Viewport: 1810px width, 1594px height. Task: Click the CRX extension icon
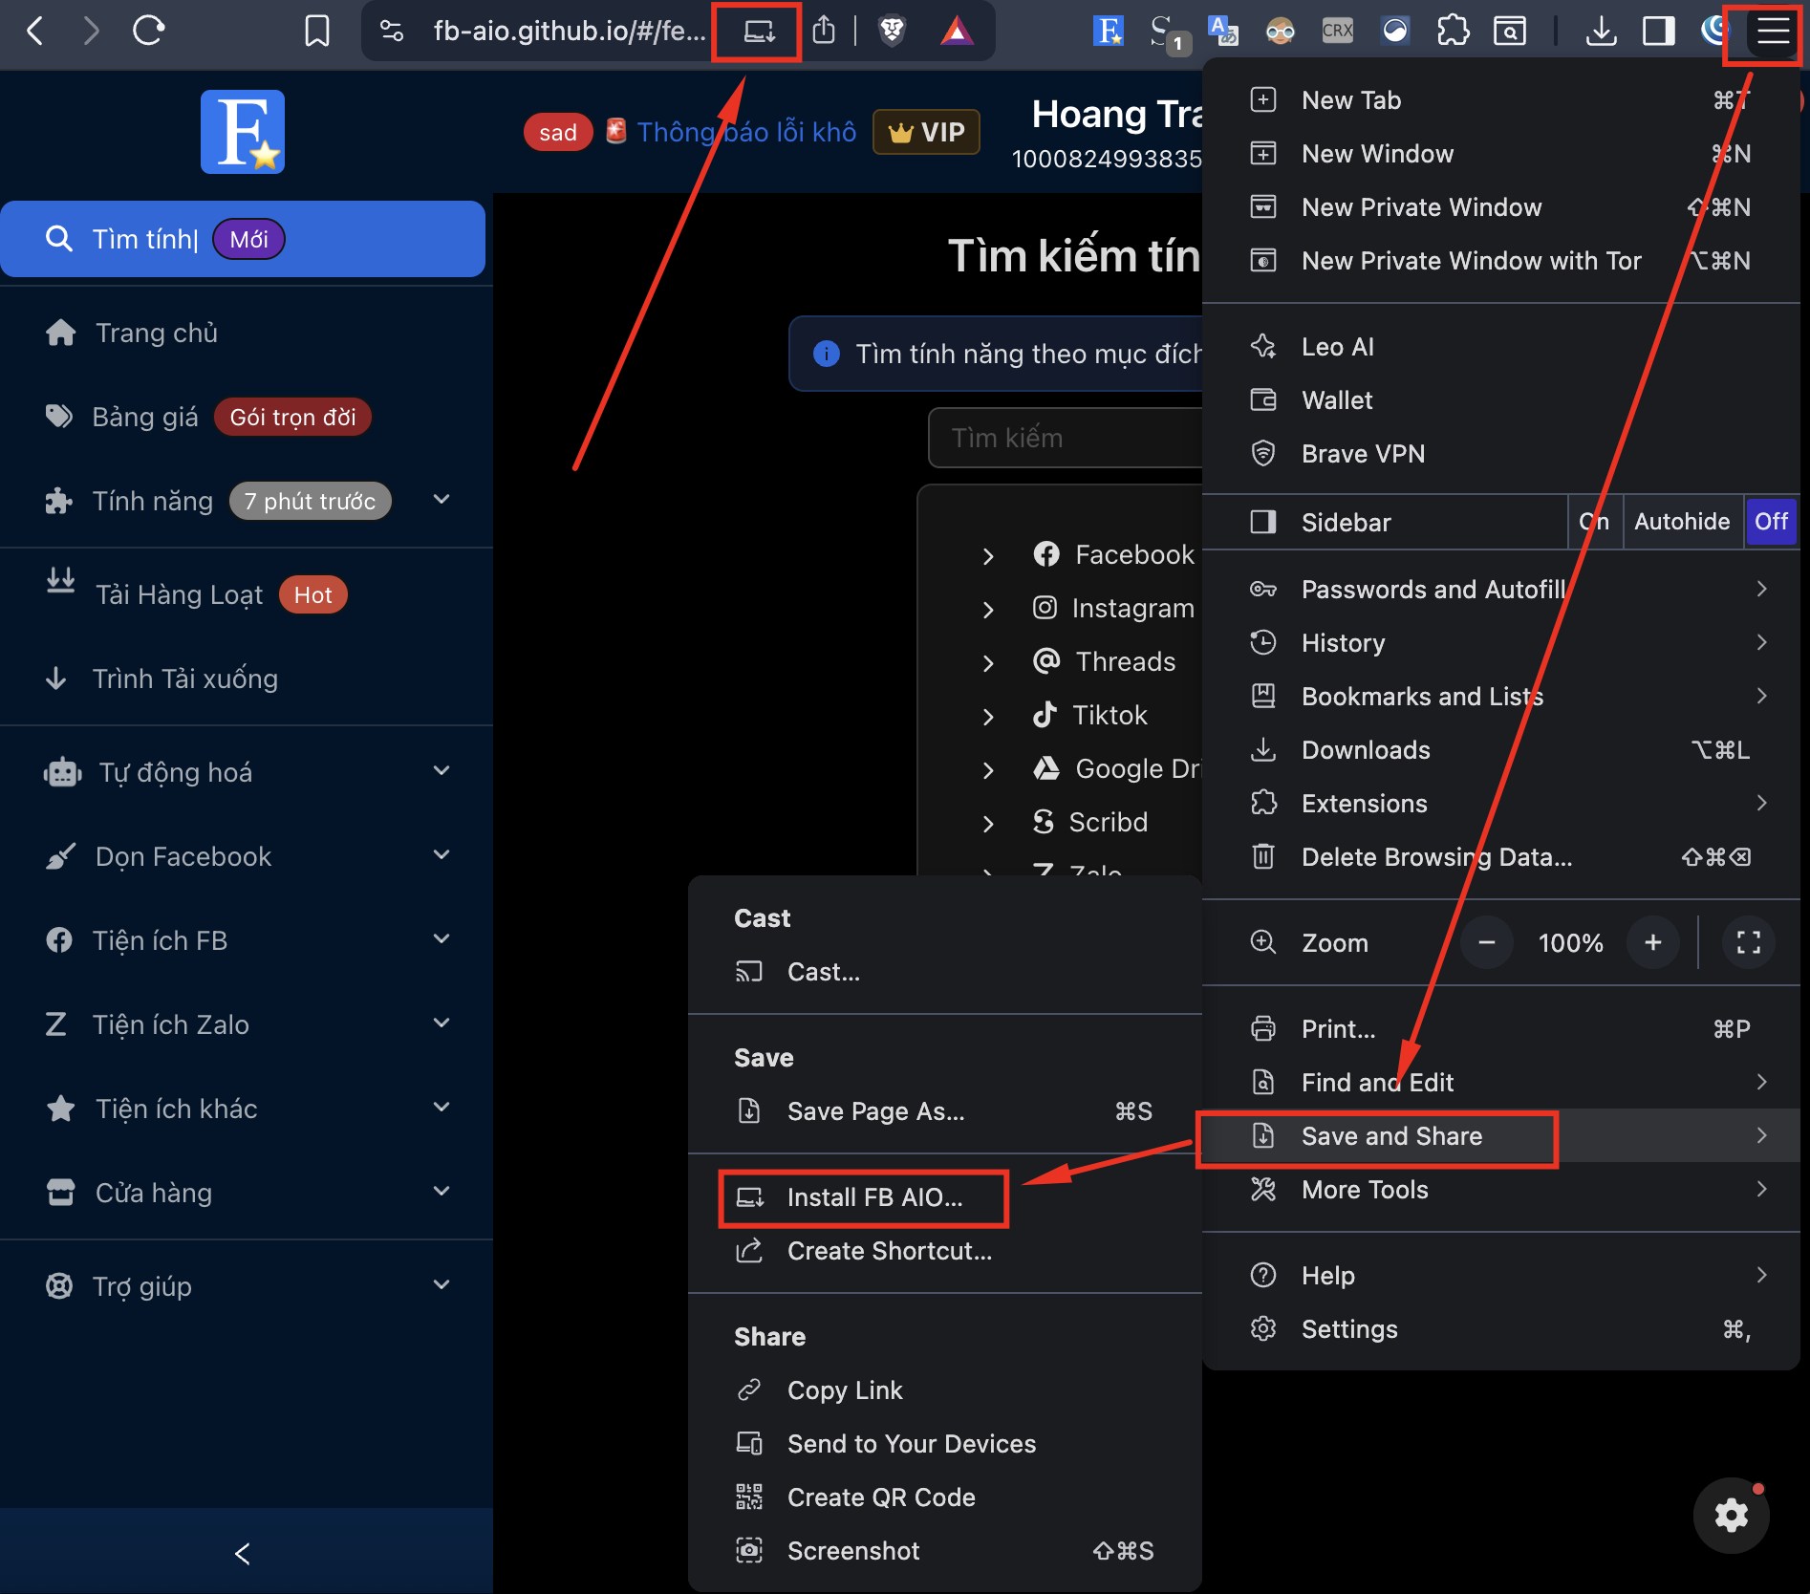(x=1337, y=32)
